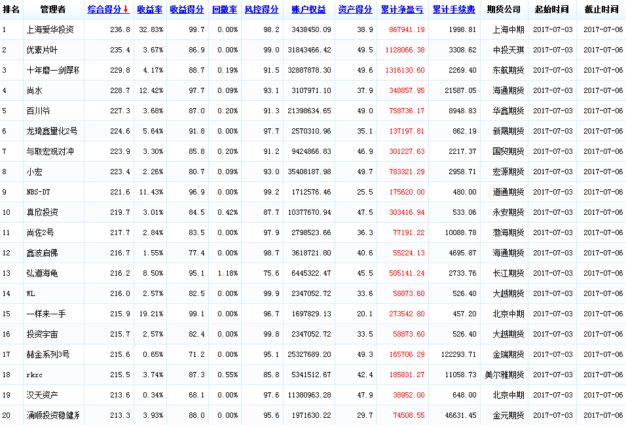Click the red sort arrow beside 综合得分
This screenshot has height=425, width=626.
126,10
